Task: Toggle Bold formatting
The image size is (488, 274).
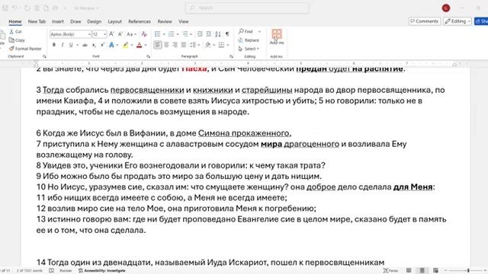Action: point(54,45)
